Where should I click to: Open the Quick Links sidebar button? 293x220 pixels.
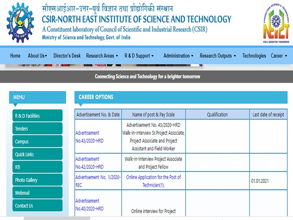click(38, 154)
